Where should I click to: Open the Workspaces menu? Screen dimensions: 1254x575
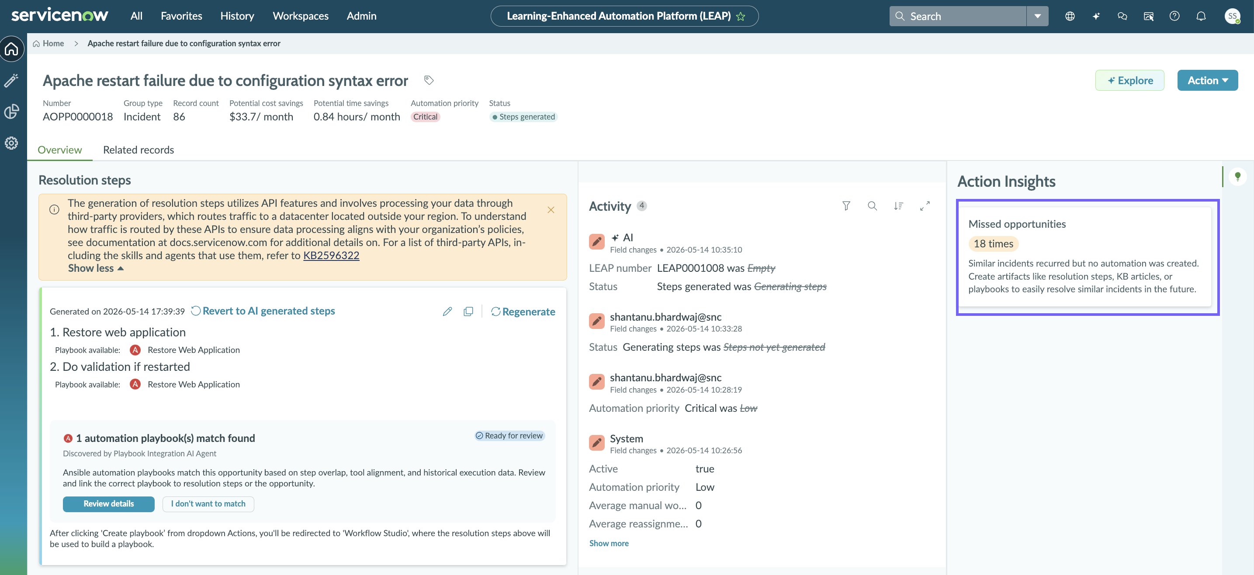(300, 16)
